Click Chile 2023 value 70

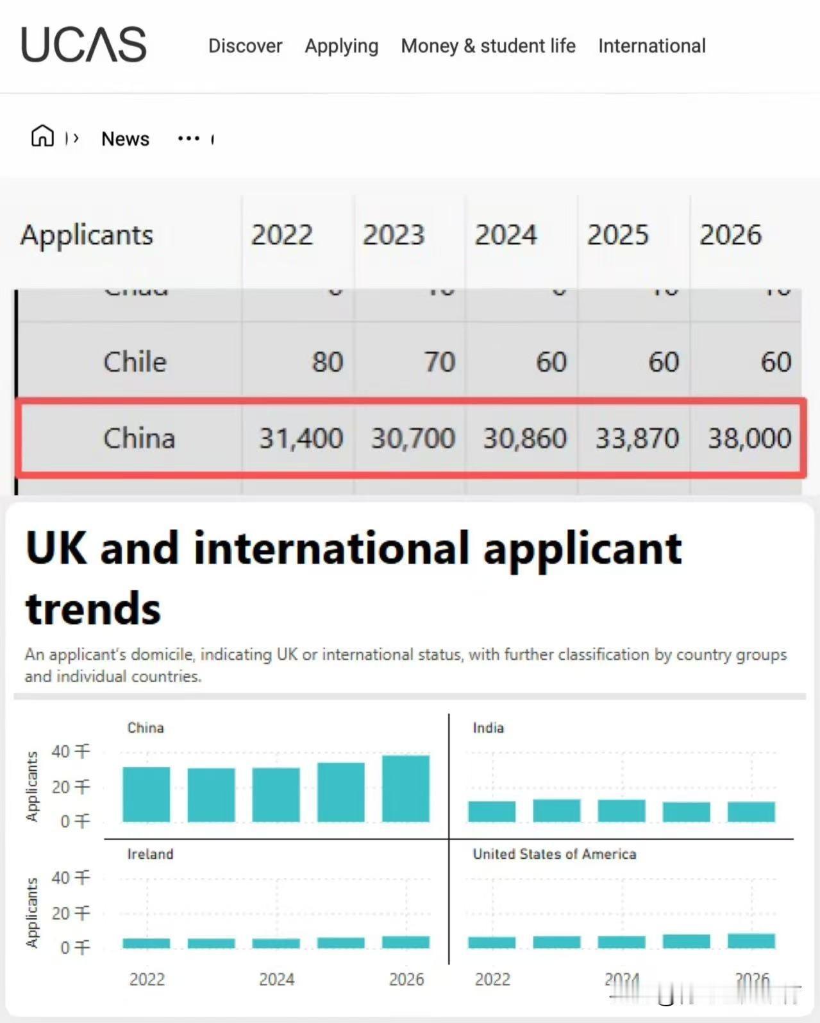click(440, 362)
